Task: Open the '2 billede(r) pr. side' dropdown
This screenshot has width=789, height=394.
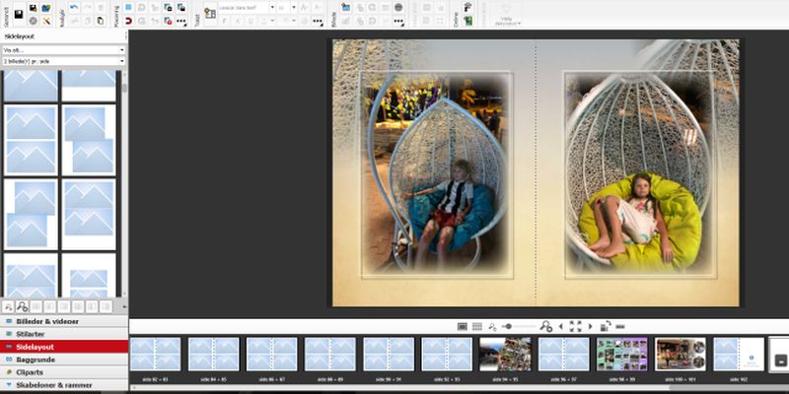Action: [x=64, y=61]
